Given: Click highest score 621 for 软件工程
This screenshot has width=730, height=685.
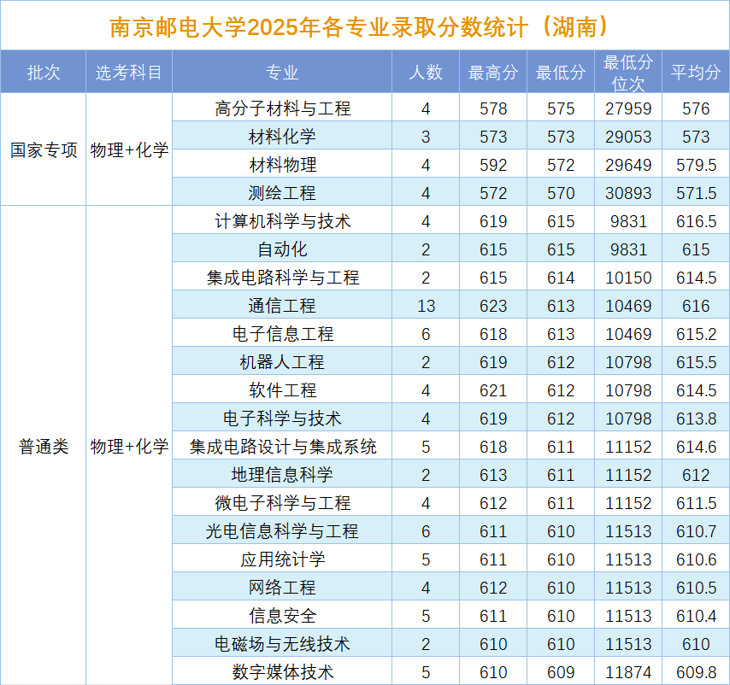Looking at the screenshot, I should click(493, 389).
